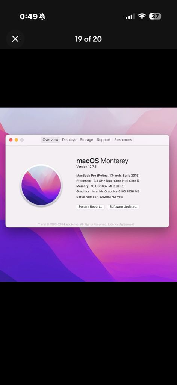This screenshot has height=385, width=177.
Task: Click the 'Memory' label
Action: point(82,186)
